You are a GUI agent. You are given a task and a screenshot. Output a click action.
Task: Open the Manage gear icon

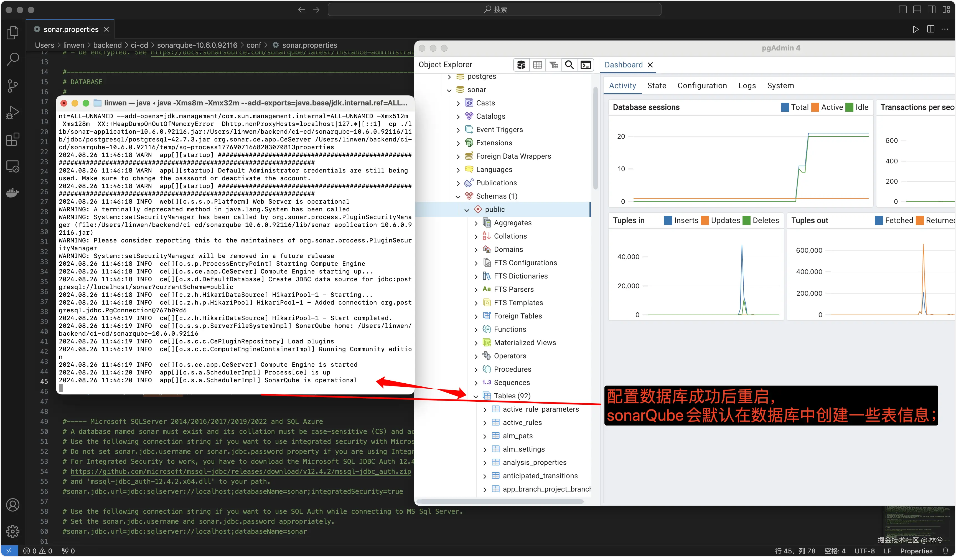click(12, 531)
